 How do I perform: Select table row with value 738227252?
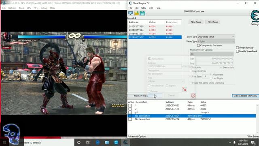(191, 119)
